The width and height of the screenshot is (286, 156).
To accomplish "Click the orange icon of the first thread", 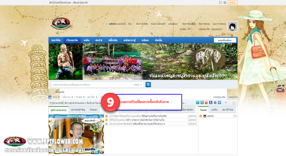I will (107, 116).
